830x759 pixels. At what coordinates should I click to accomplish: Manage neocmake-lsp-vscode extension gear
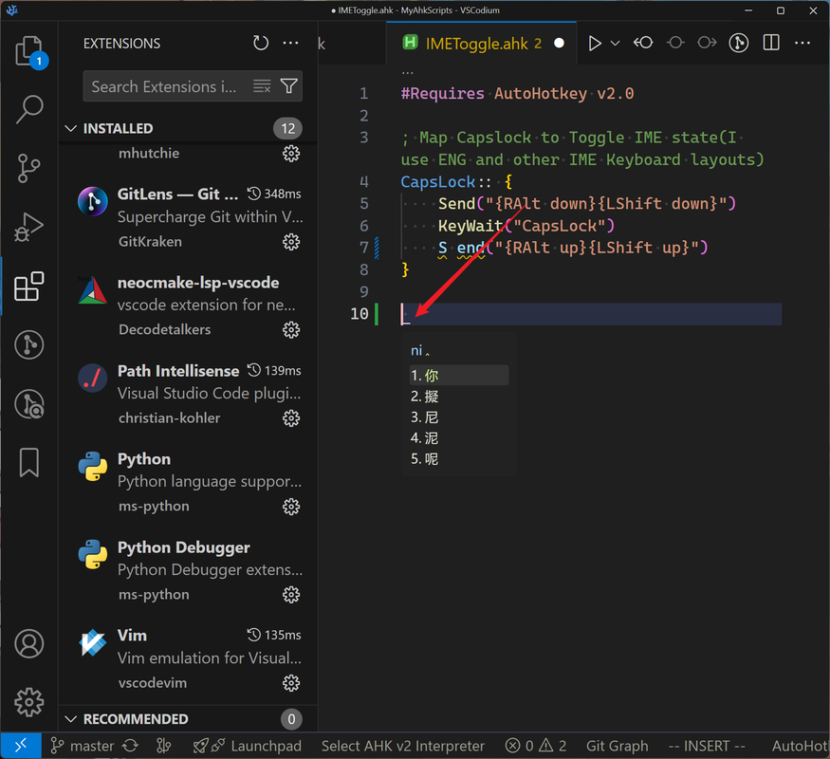click(291, 330)
